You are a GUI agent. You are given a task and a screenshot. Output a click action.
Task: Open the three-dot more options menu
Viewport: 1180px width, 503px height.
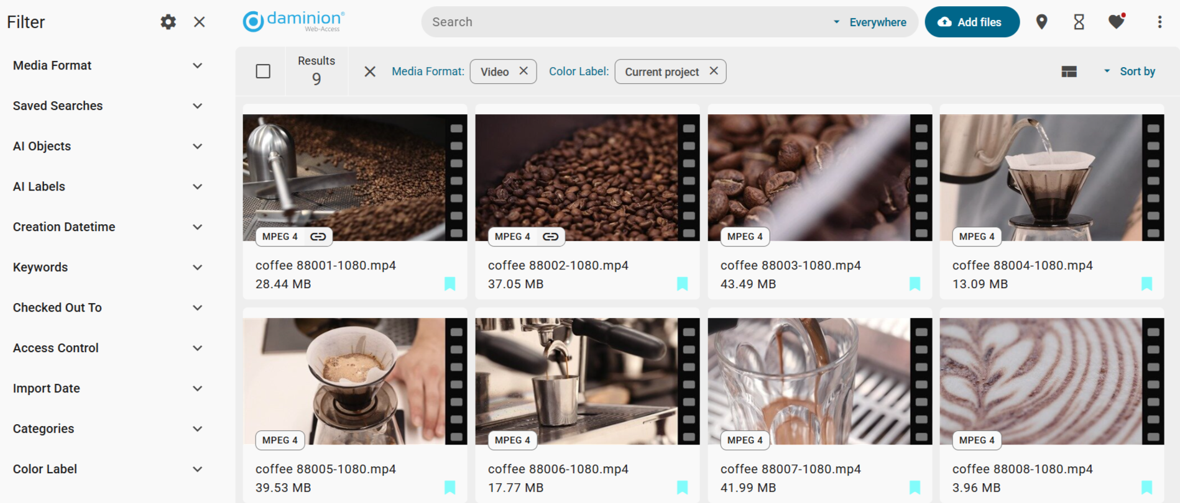pos(1159,22)
